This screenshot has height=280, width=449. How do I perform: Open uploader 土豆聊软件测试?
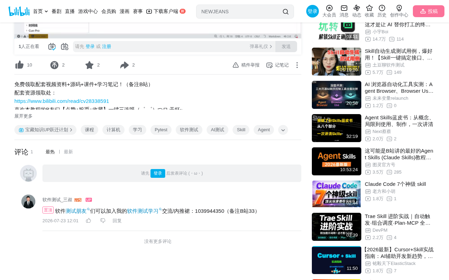click(x=388, y=65)
